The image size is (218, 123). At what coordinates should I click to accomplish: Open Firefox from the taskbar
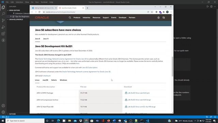tap(108, 121)
